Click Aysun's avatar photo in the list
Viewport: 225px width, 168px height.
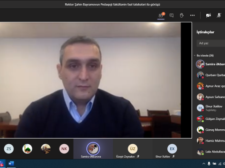[200, 97]
